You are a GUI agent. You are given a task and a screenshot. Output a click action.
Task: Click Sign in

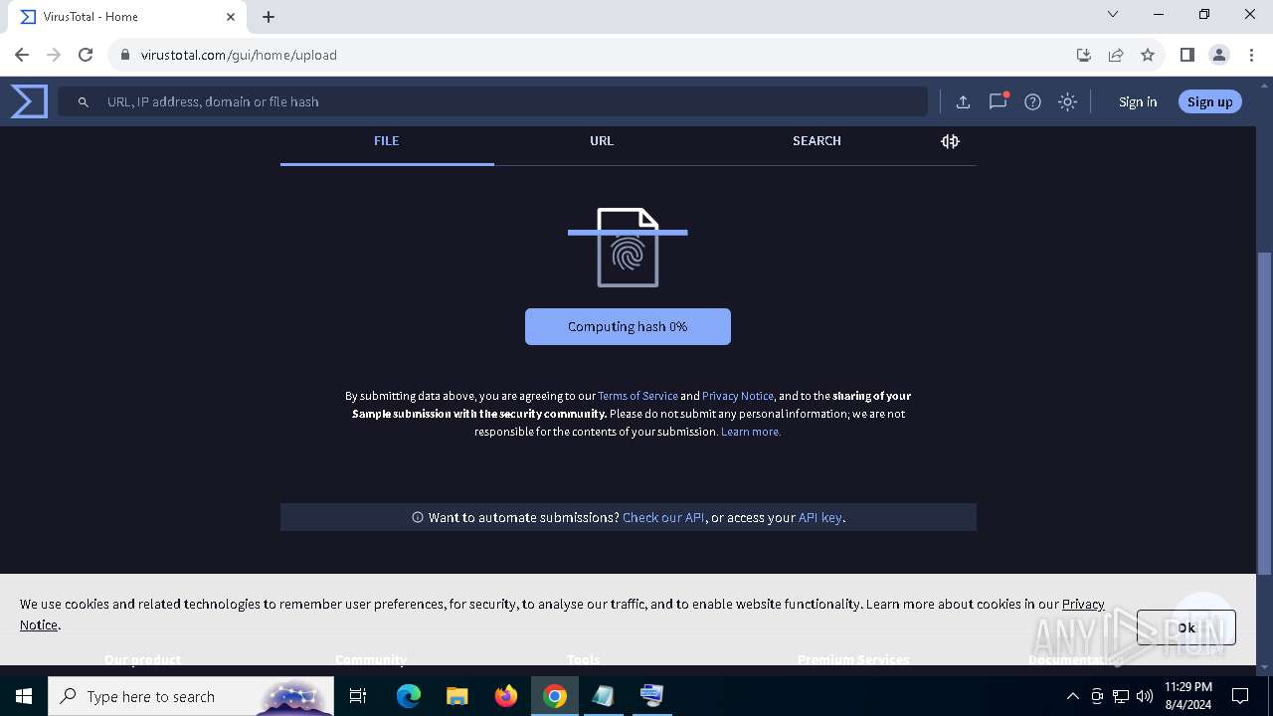point(1138,101)
